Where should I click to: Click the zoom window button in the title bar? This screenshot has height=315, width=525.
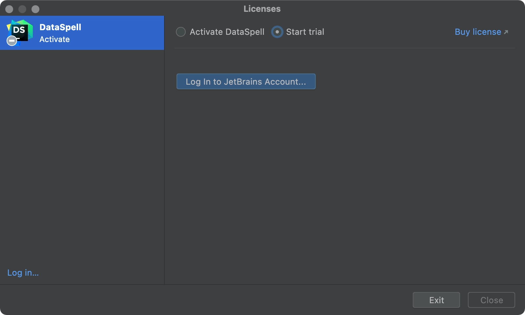(35, 9)
